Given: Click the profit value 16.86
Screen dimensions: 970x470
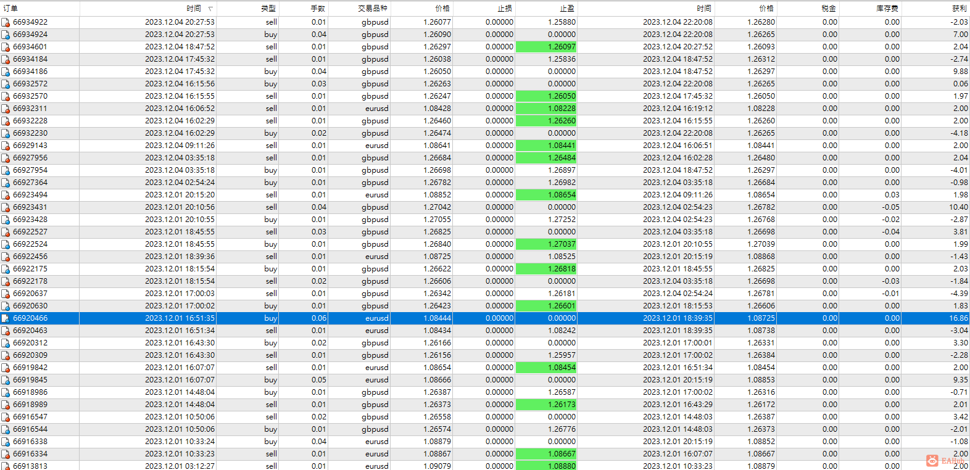Looking at the screenshot, I should pos(959,318).
